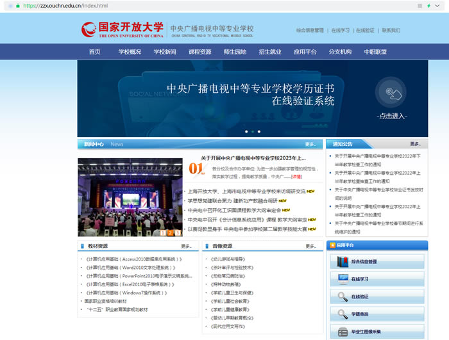Image resolution: width=449 pixels, height=340 pixels.
Task: Click the hand pointer icon on banner
Action: tap(391, 92)
